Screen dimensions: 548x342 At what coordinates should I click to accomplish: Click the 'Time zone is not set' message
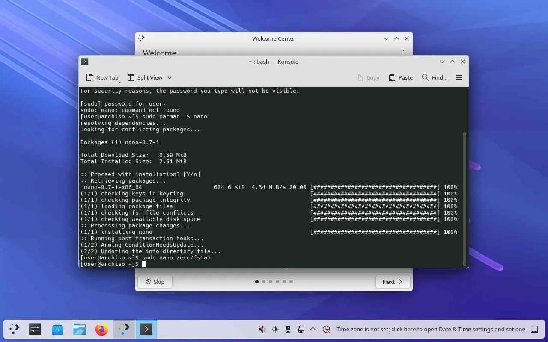click(431, 329)
